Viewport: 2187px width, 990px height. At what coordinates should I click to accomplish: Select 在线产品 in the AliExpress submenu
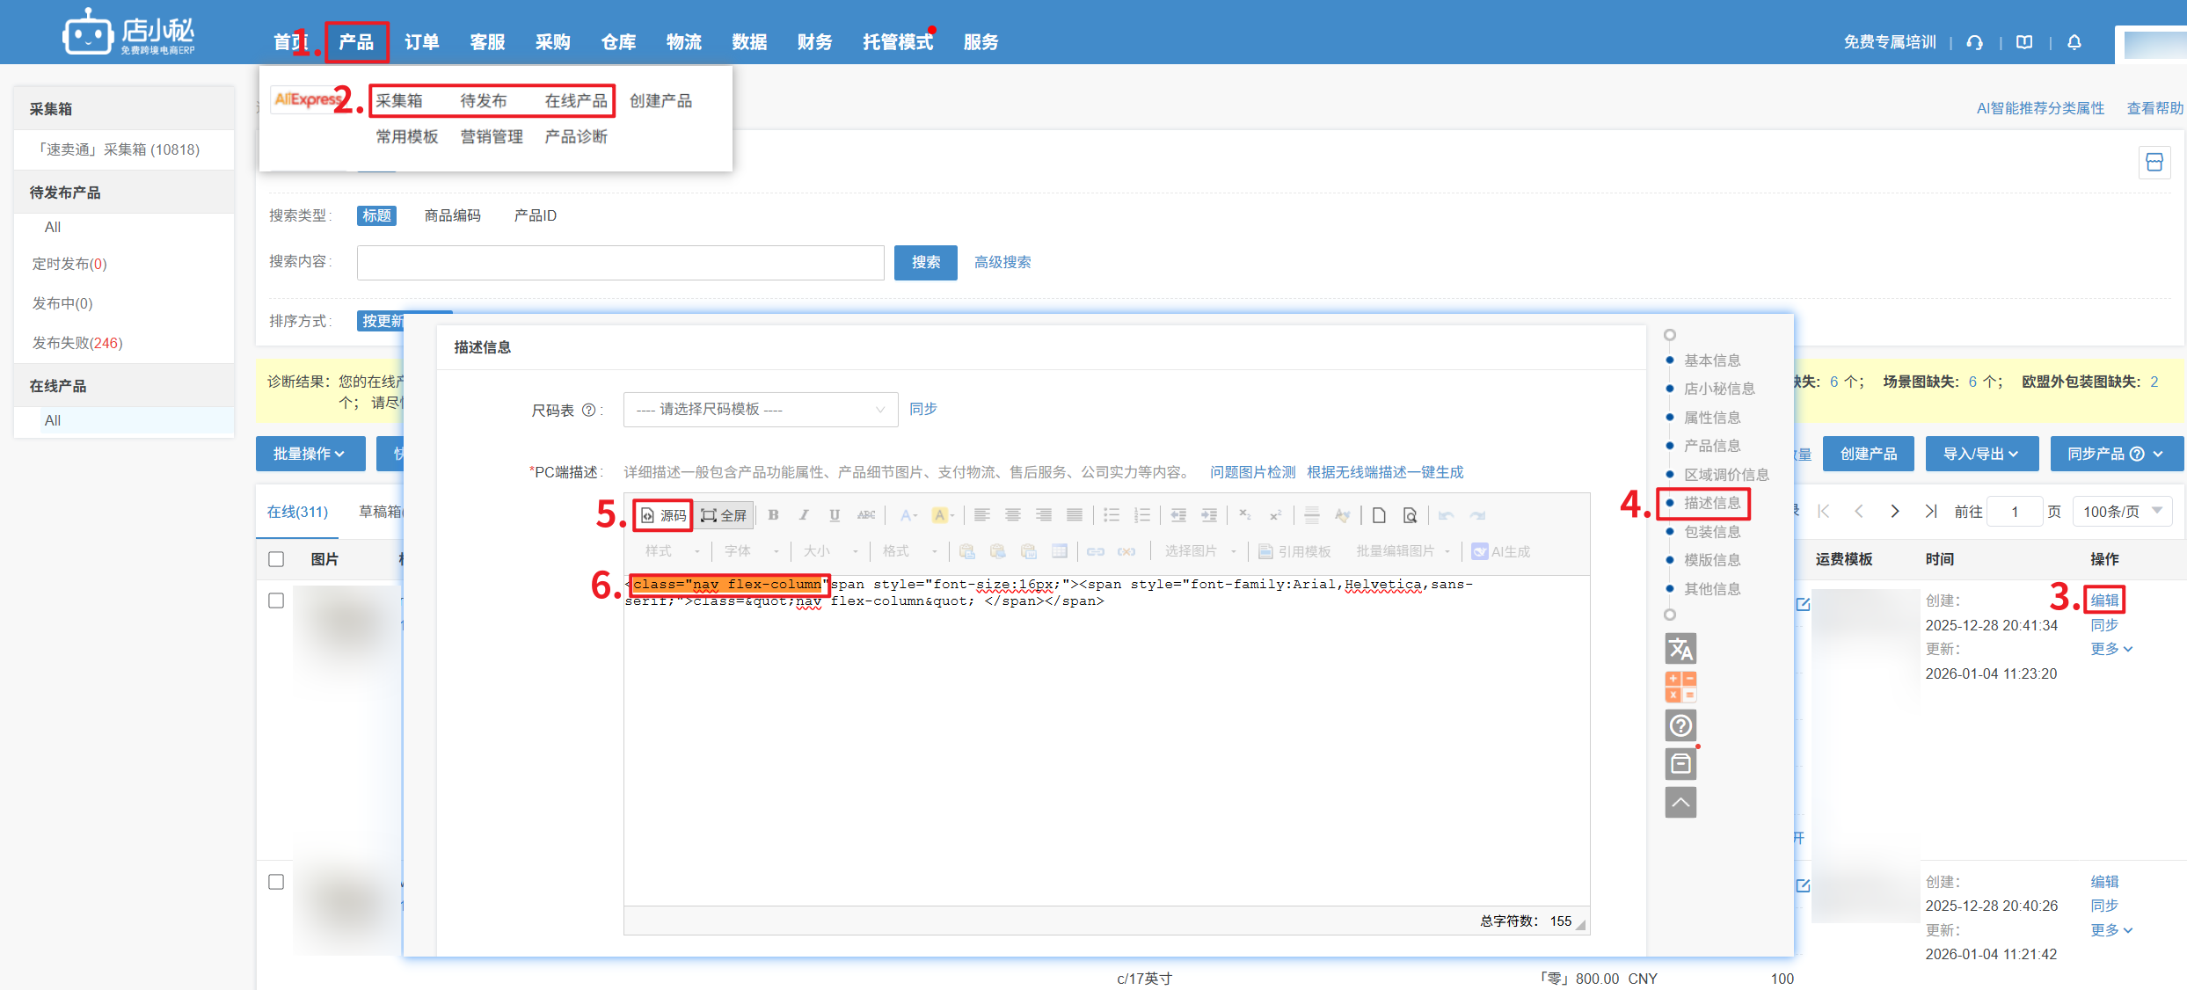576,101
